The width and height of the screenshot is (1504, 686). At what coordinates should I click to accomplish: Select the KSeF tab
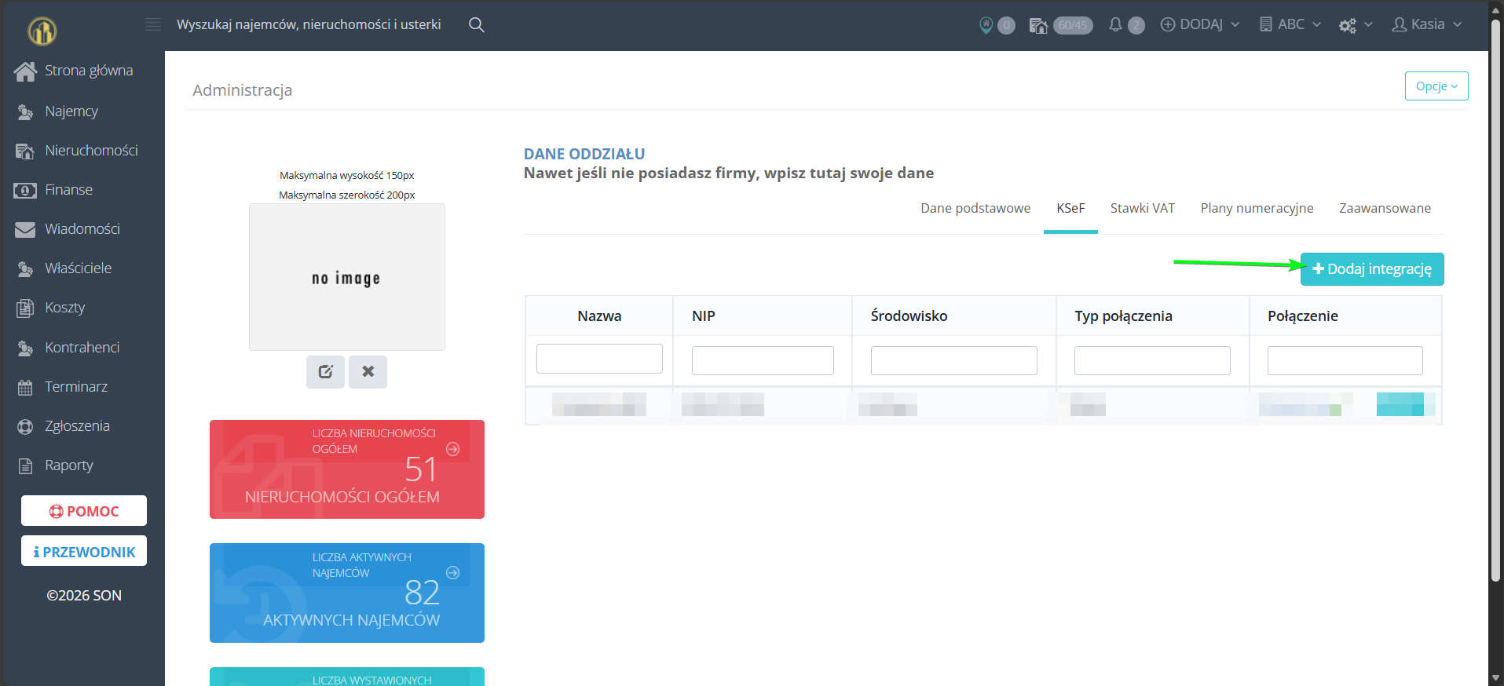click(1070, 209)
